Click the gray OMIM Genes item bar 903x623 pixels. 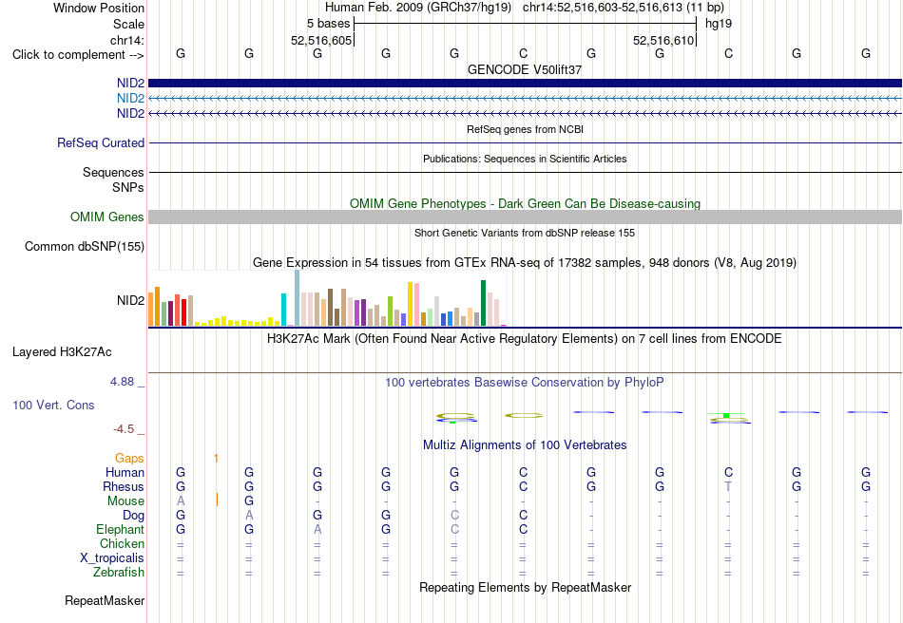tap(525, 217)
